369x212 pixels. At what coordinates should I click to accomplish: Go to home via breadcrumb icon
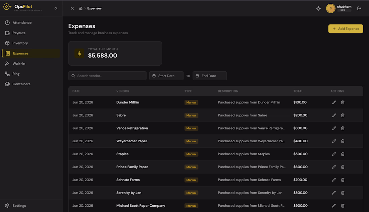point(81,8)
